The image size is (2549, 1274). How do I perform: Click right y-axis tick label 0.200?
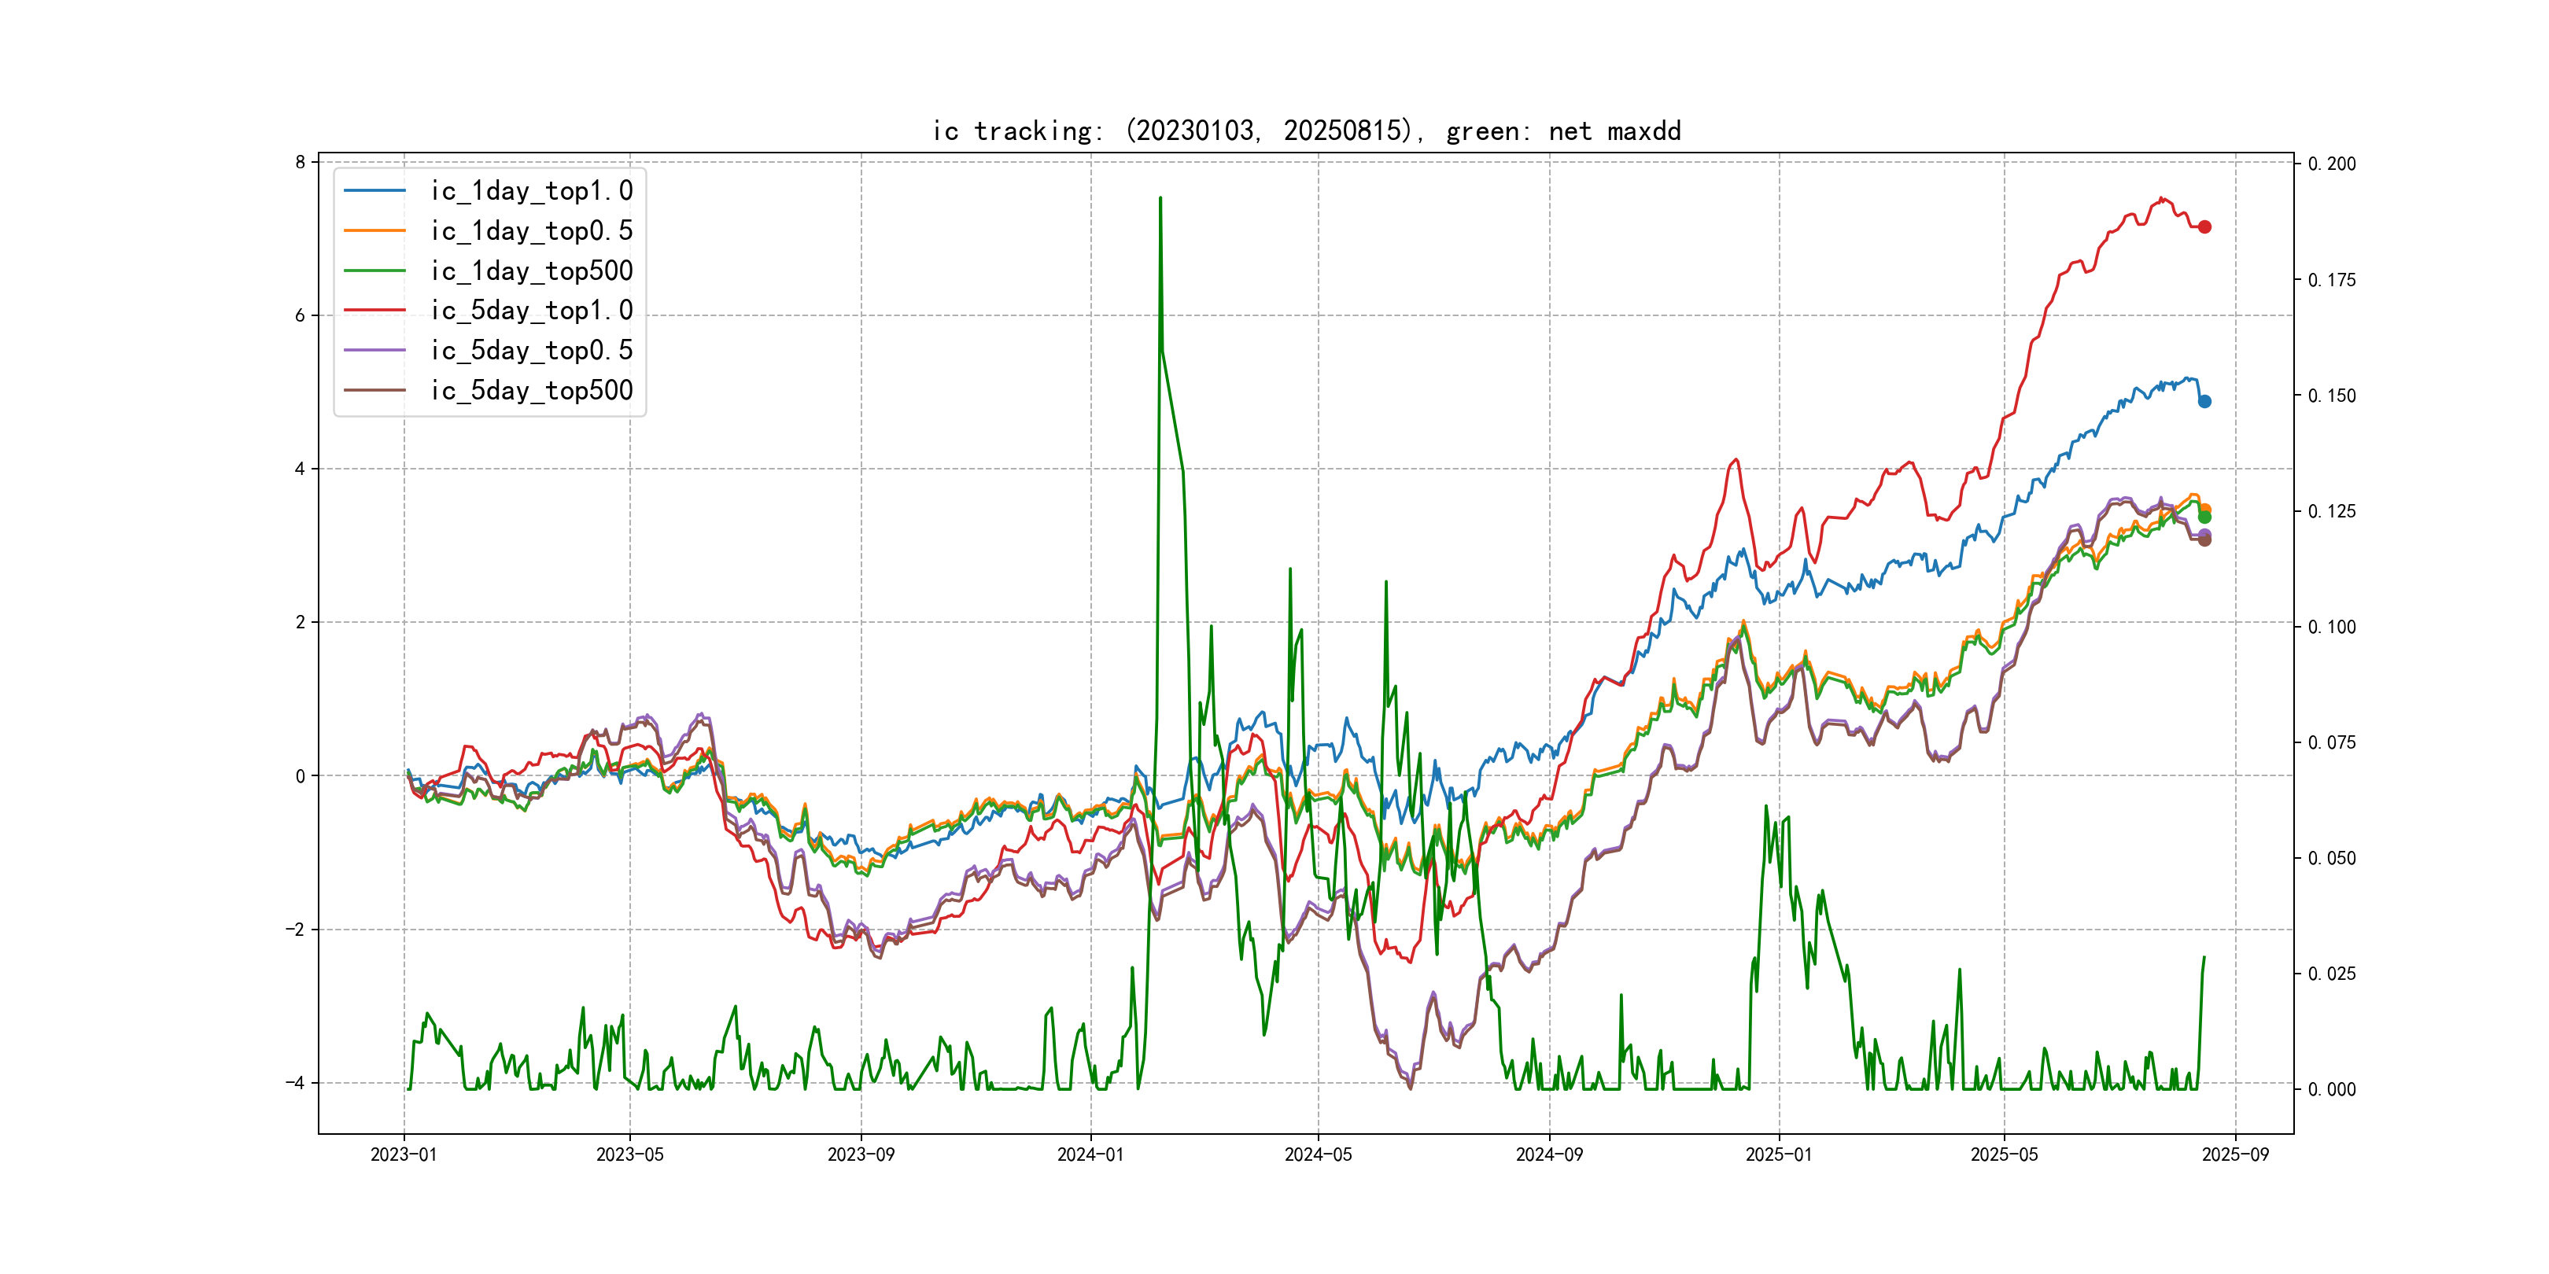[x=2331, y=164]
